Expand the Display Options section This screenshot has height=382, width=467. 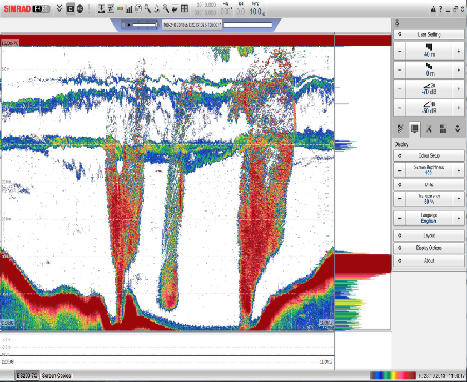[x=428, y=248]
